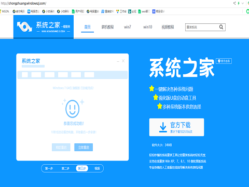Screen dimensions: 249x187
Task: Click the large 系统之家 headline
Action: [x=182, y=68]
